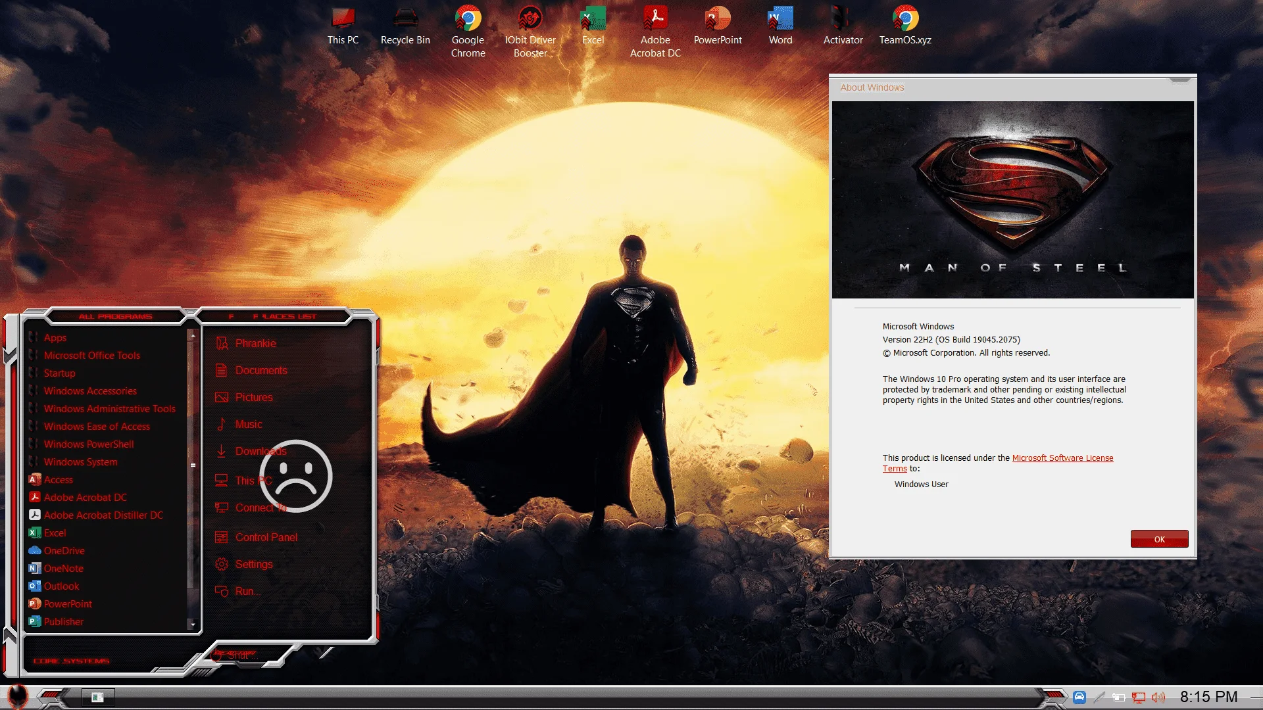Screen dimensions: 1263x710
Task: Open Pictures from the places list
Action: pyautogui.click(x=244, y=397)
